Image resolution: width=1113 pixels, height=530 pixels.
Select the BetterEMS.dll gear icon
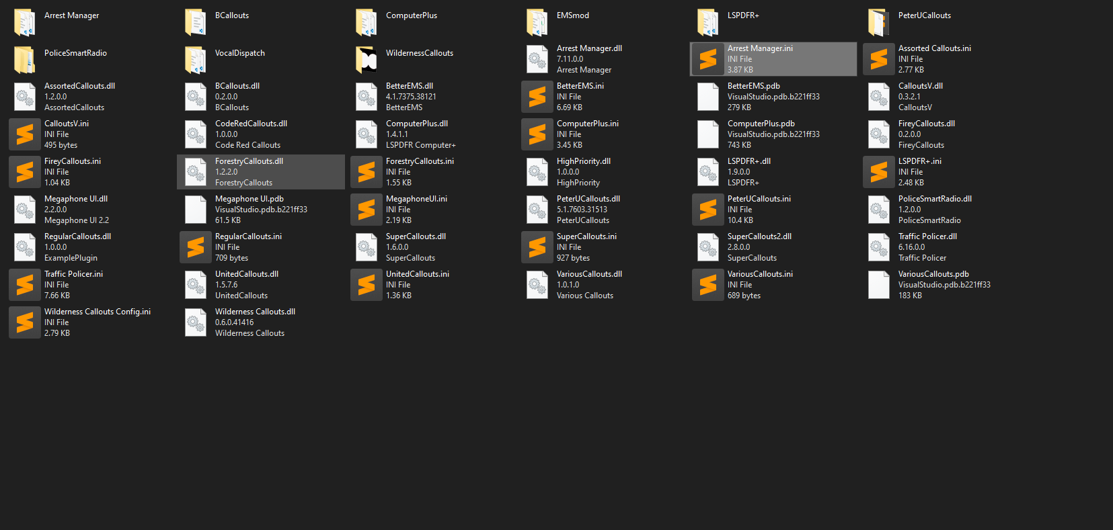pyautogui.click(x=367, y=97)
